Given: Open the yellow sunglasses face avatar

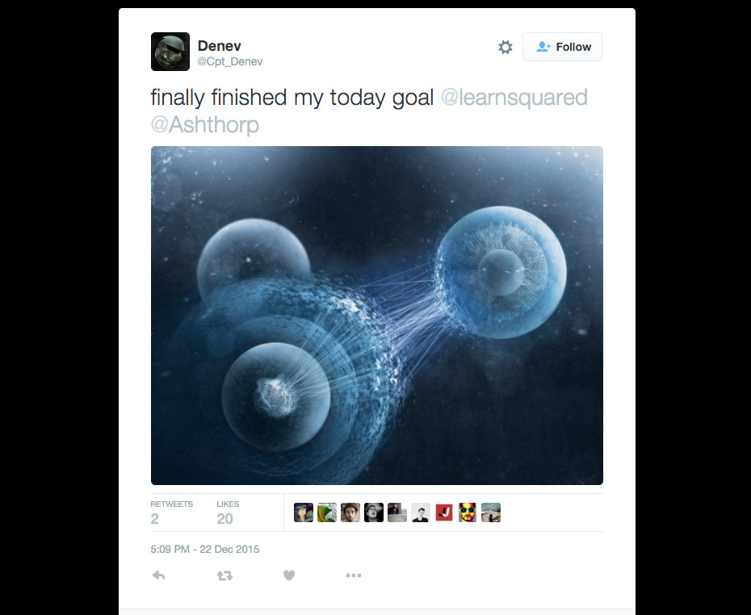Looking at the screenshot, I should coord(468,512).
